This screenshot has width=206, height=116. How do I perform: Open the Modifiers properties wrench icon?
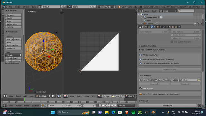coord(164,27)
